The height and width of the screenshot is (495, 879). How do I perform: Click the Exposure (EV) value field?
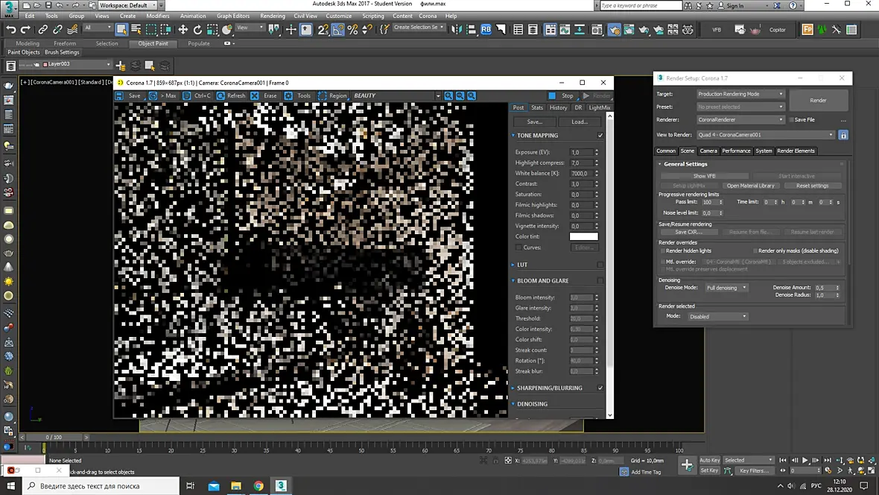pyautogui.click(x=581, y=153)
